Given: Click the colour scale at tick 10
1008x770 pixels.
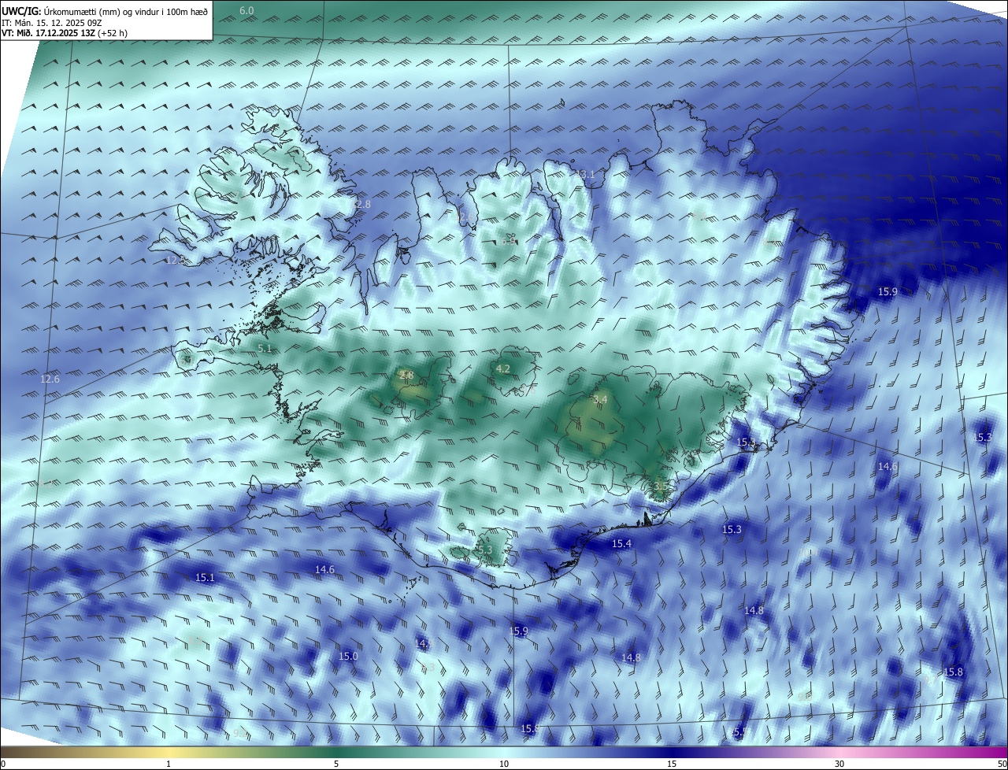Looking at the screenshot, I should [504, 764].
